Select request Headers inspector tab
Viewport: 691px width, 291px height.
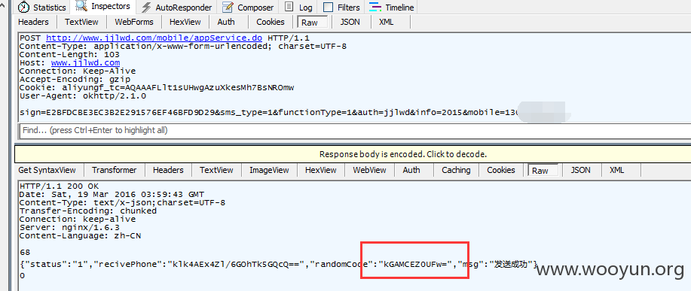33,22
